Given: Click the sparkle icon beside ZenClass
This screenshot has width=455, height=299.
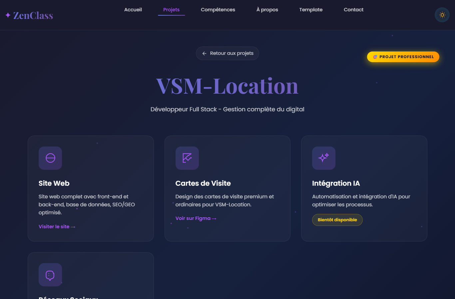Looking at the screenshot, I should [8, 15].
